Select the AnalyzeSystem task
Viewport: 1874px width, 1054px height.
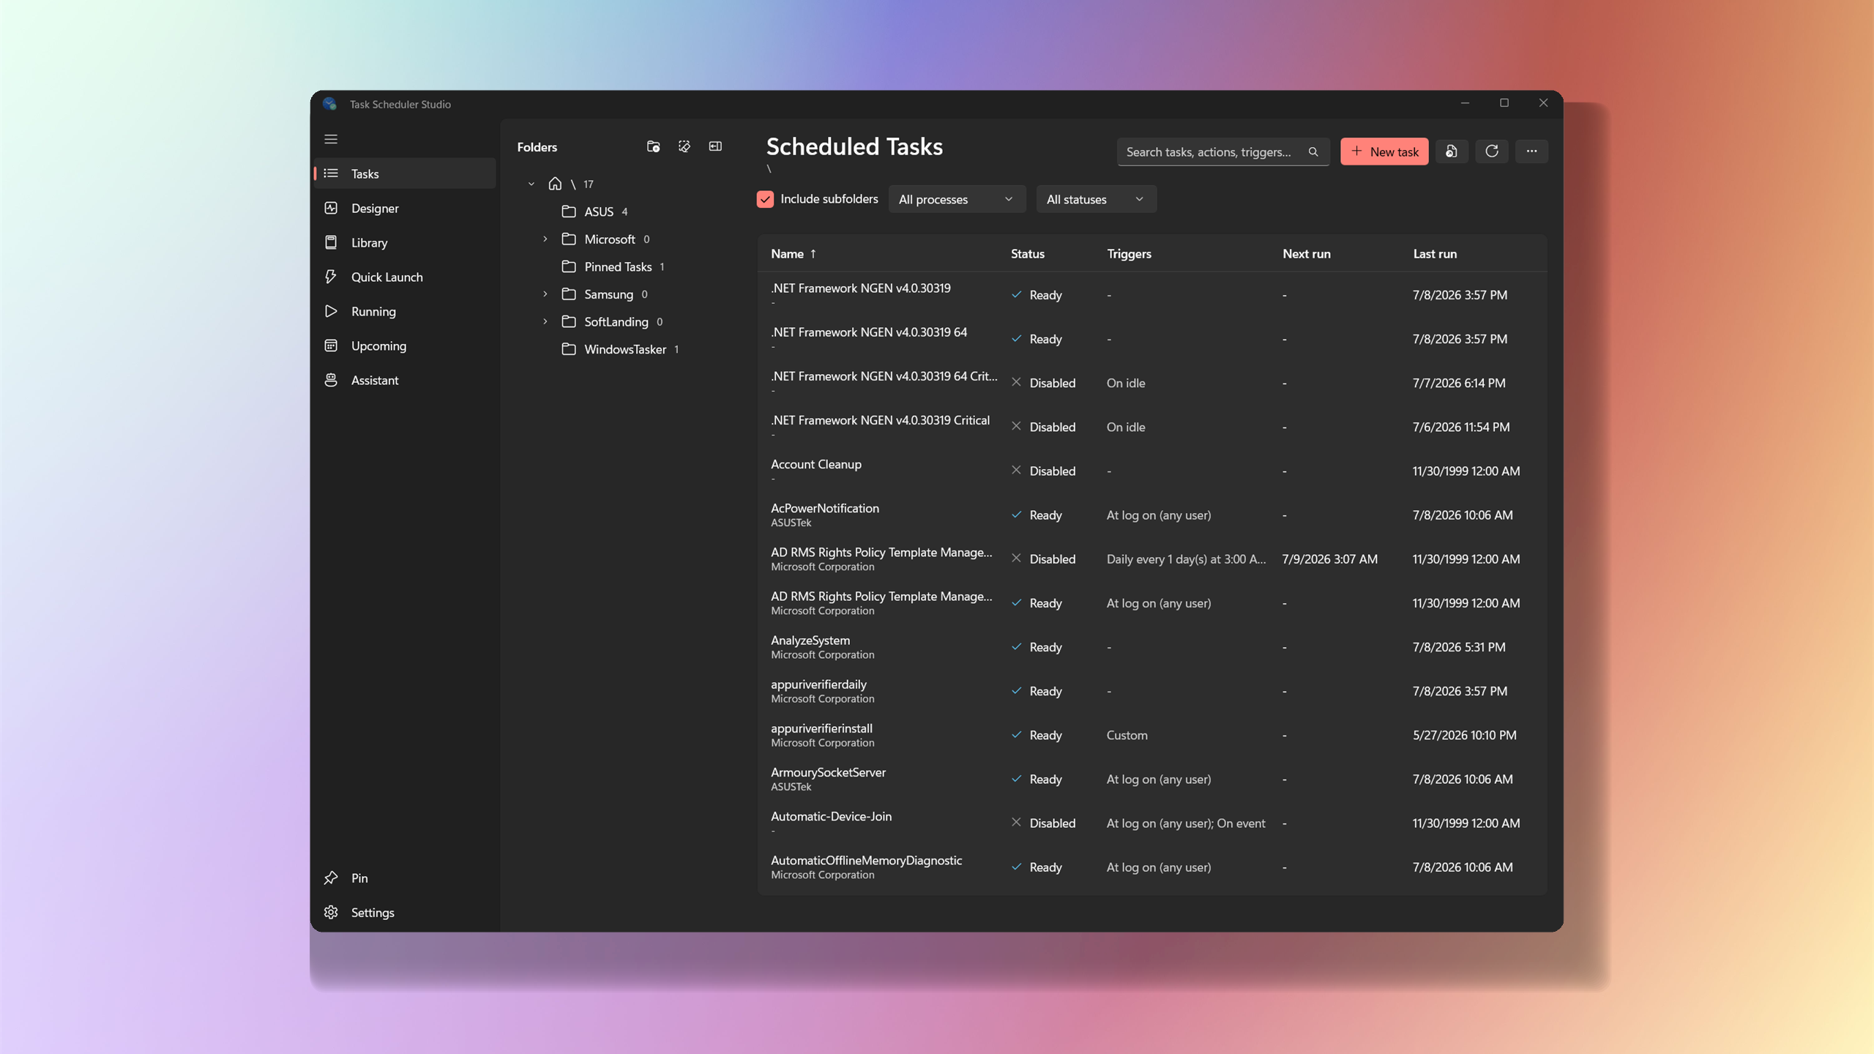tap(1153, 646)
